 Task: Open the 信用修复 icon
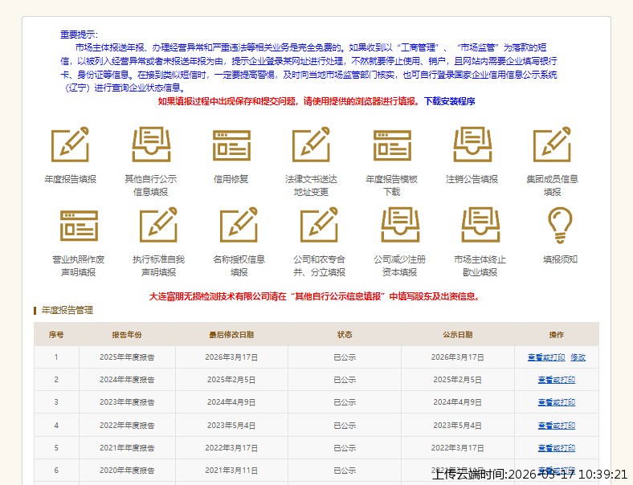pos(231,145)
